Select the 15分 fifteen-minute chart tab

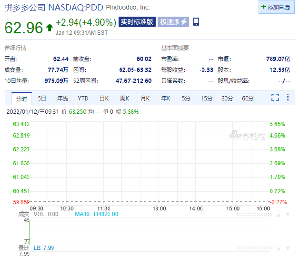[207, 99]
